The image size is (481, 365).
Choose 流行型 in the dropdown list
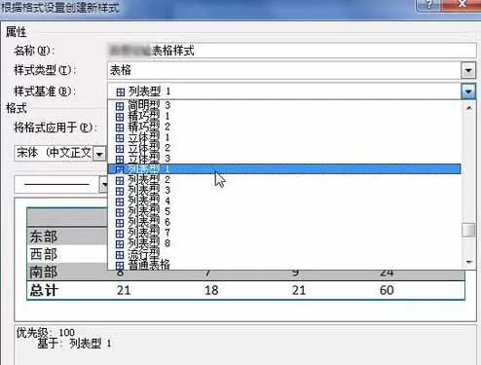pos(284,254)
